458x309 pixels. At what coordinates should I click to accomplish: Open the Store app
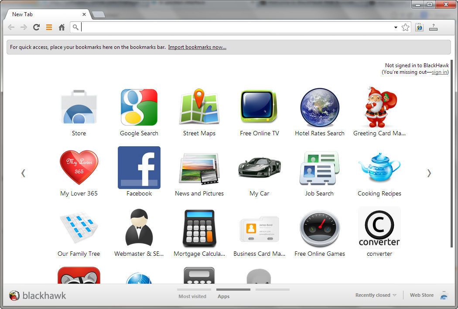[x=79, y=107]
